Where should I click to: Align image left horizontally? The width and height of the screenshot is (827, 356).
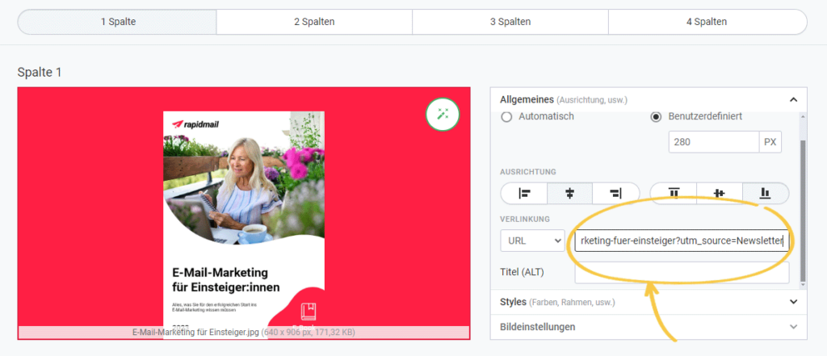[523, 194]
